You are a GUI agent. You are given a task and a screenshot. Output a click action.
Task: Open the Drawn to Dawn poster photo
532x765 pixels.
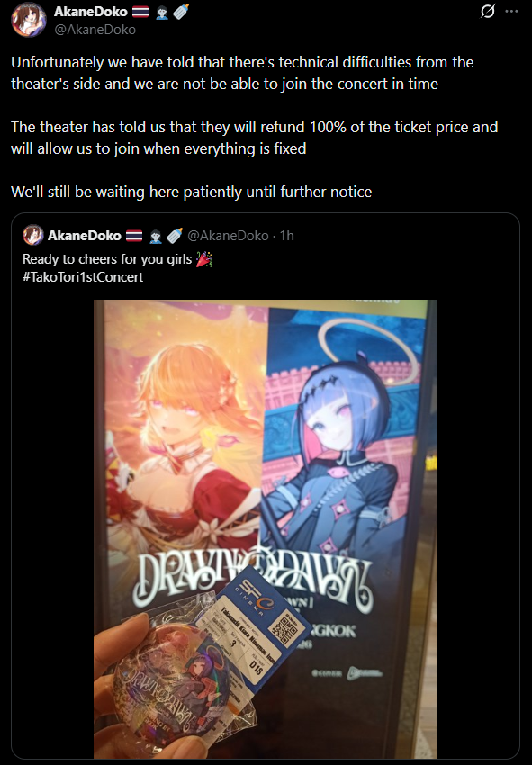(x=266, y=529)
